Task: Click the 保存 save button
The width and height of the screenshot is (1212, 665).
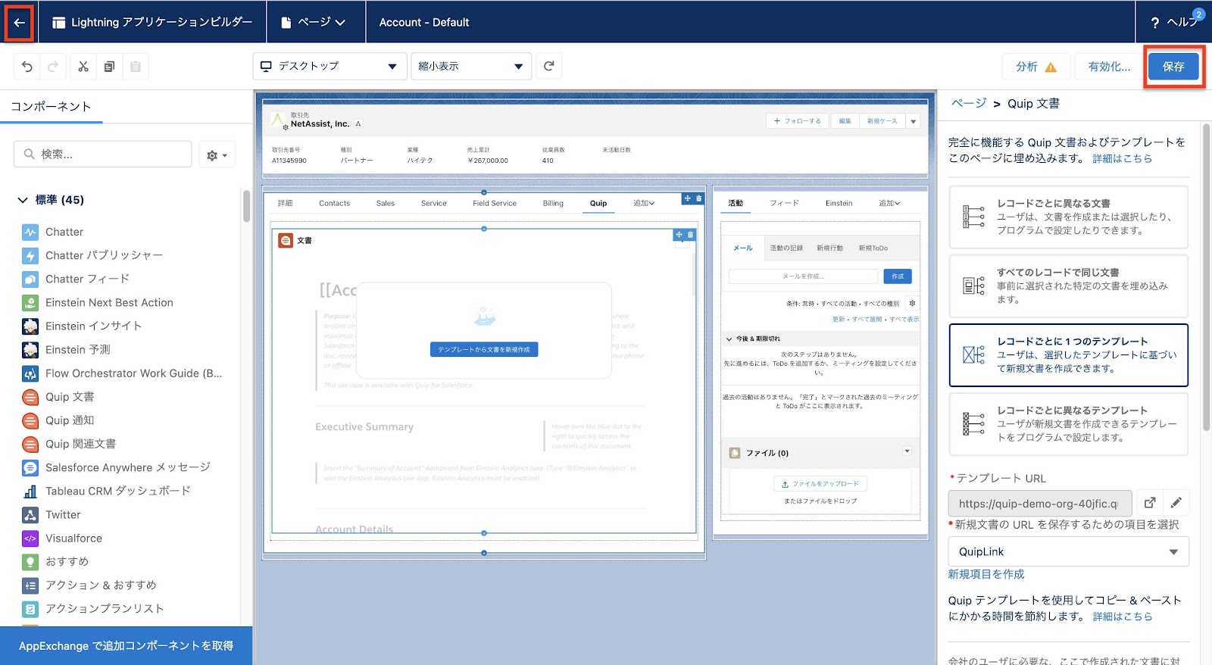Action: 1173,67
